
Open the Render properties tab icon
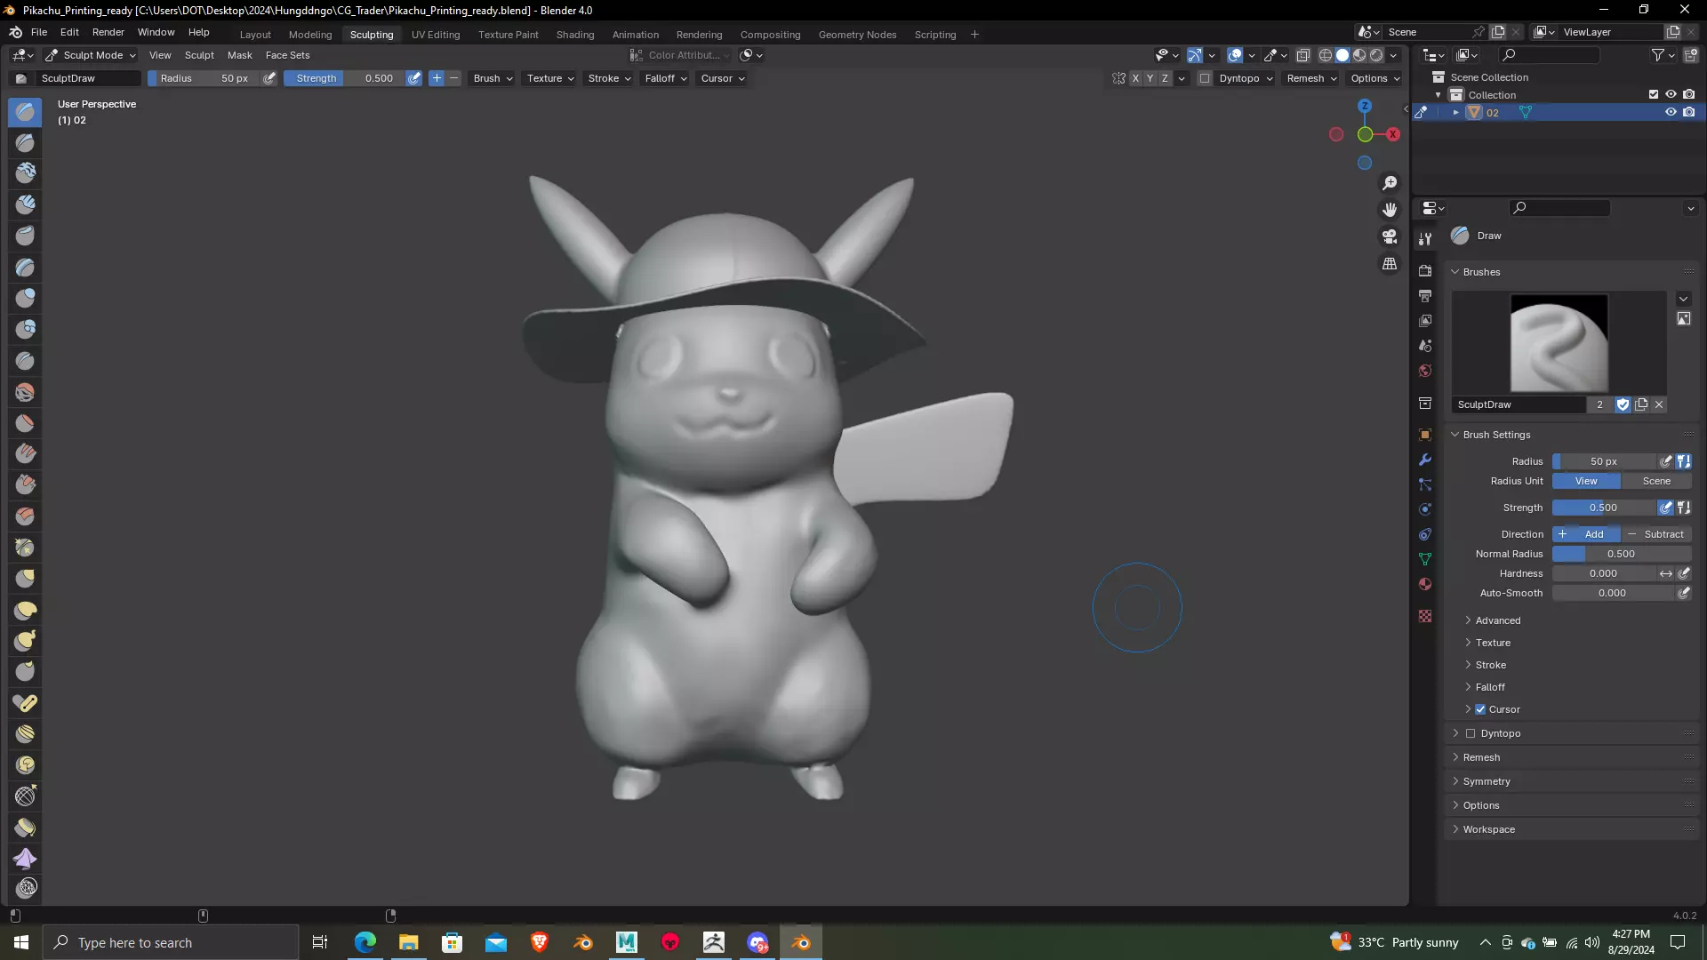pyautogui.click(x=1425, y=270)
